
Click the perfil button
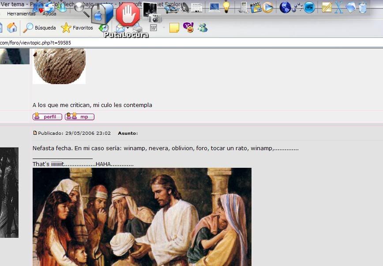(x=47, y=117)
